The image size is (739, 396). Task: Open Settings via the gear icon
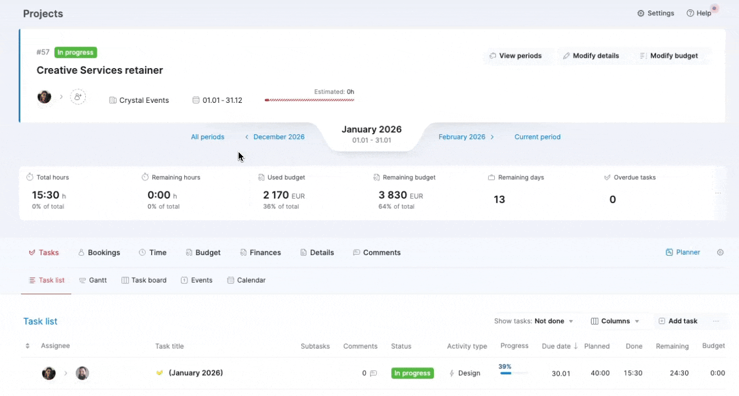coord(641,13)
